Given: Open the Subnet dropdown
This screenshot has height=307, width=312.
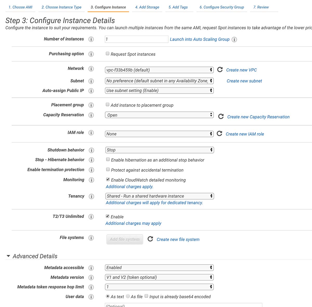Looking at the screenshot, I should pos(159,81).
